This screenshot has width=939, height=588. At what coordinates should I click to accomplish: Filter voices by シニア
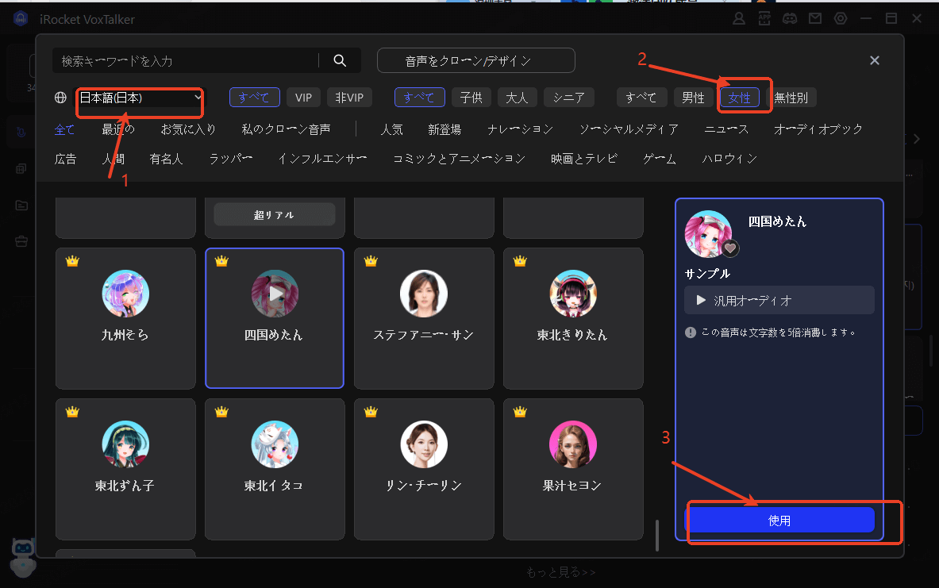click(x=569, y=98)
